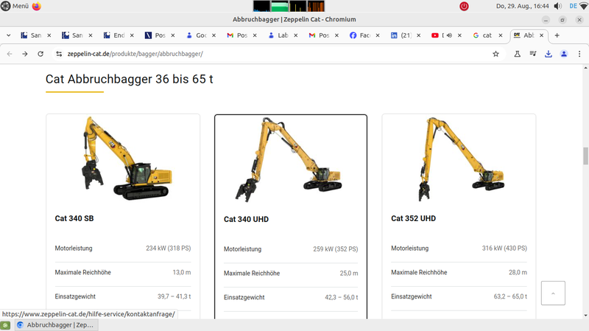Image resolution: width=589 pixels, height=331 pixels.
Task: Go back to the previous page
Action: (x=10, y=54)
